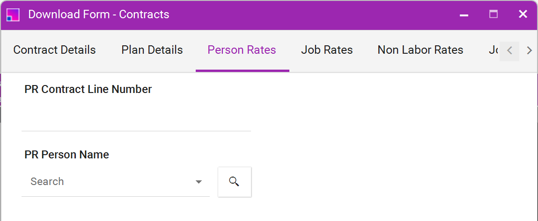The image size is (538, 221).
Task: Click the magnifier search icon button
Action: point(234,182)
